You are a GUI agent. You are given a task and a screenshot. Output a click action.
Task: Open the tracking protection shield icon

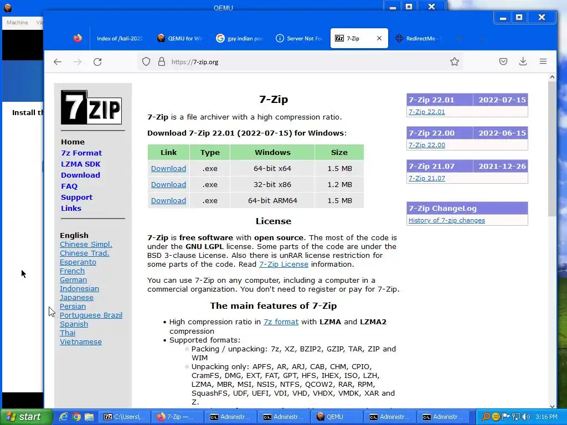(146, 62)
